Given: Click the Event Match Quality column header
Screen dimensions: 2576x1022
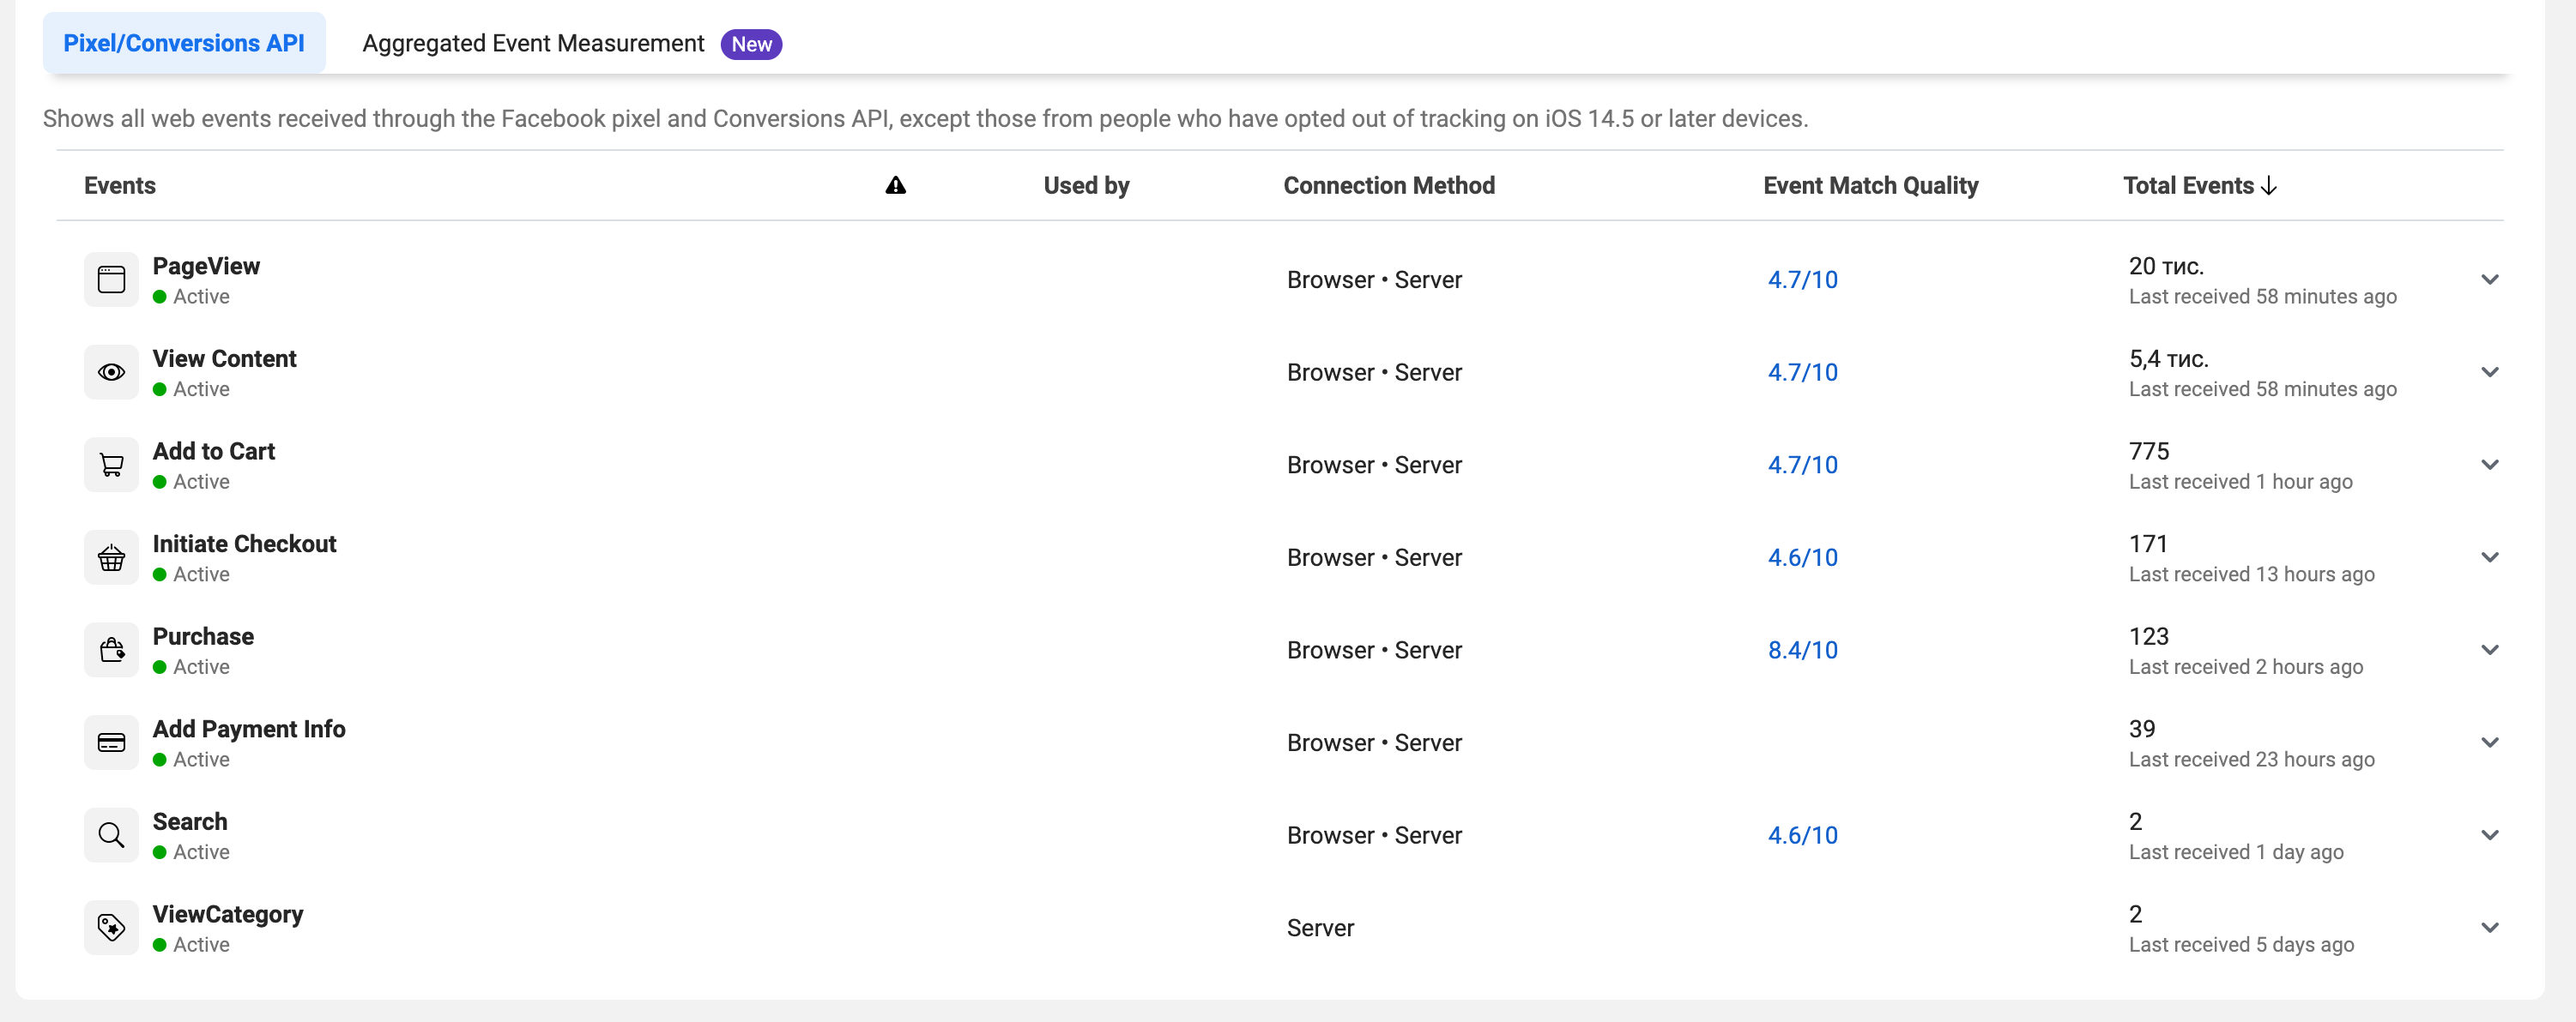Looking at the screenshot, I should tap(1870, 186).
